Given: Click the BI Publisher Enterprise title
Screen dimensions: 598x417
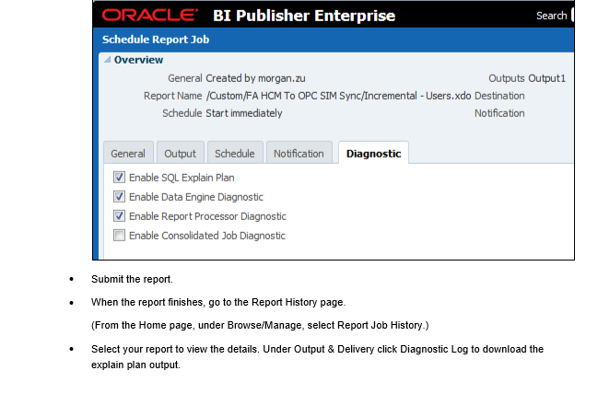Looking at the screenshot, I should coord(304,16).
